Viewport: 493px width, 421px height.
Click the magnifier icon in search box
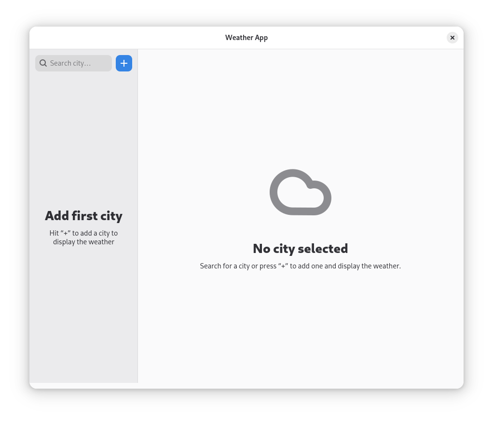click(43, 63)
